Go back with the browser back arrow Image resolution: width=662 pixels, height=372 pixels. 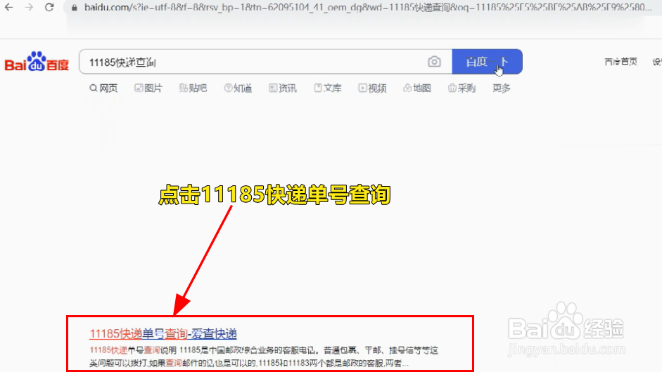point(9,7)
